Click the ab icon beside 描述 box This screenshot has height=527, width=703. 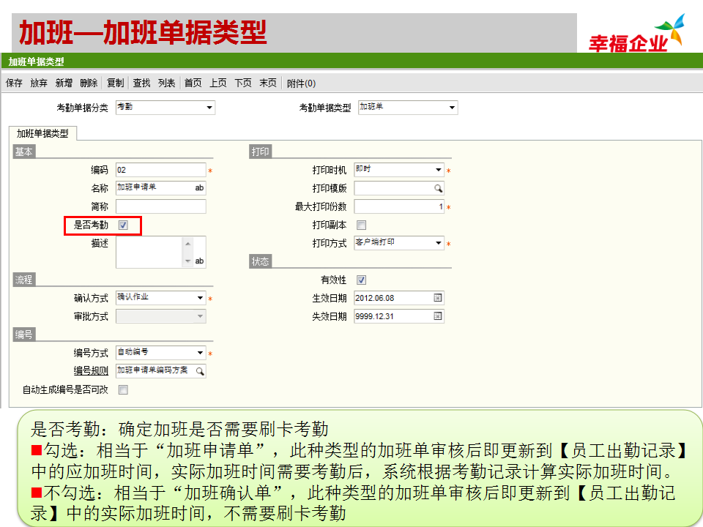tap(199, 261)
